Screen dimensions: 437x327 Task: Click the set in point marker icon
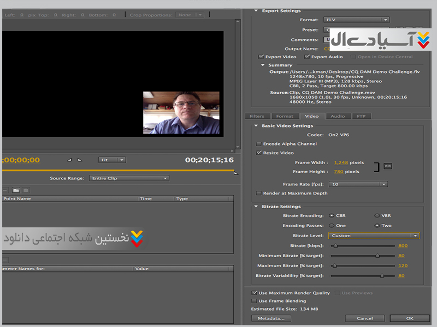coord(69,160)
